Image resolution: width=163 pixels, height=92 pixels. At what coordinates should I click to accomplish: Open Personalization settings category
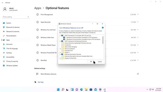coord(16,36)
